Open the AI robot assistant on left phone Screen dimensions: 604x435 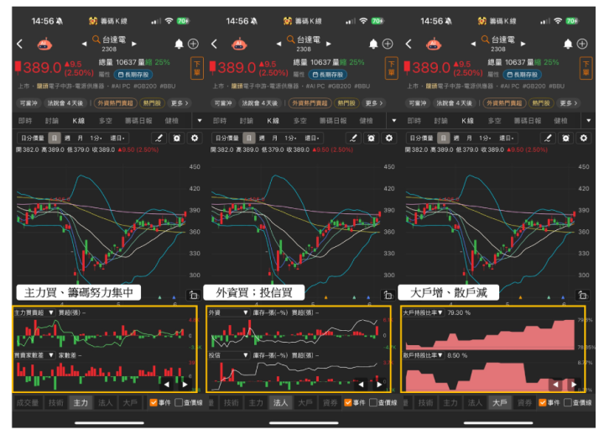pyautogui.click(x=44, y=45)
